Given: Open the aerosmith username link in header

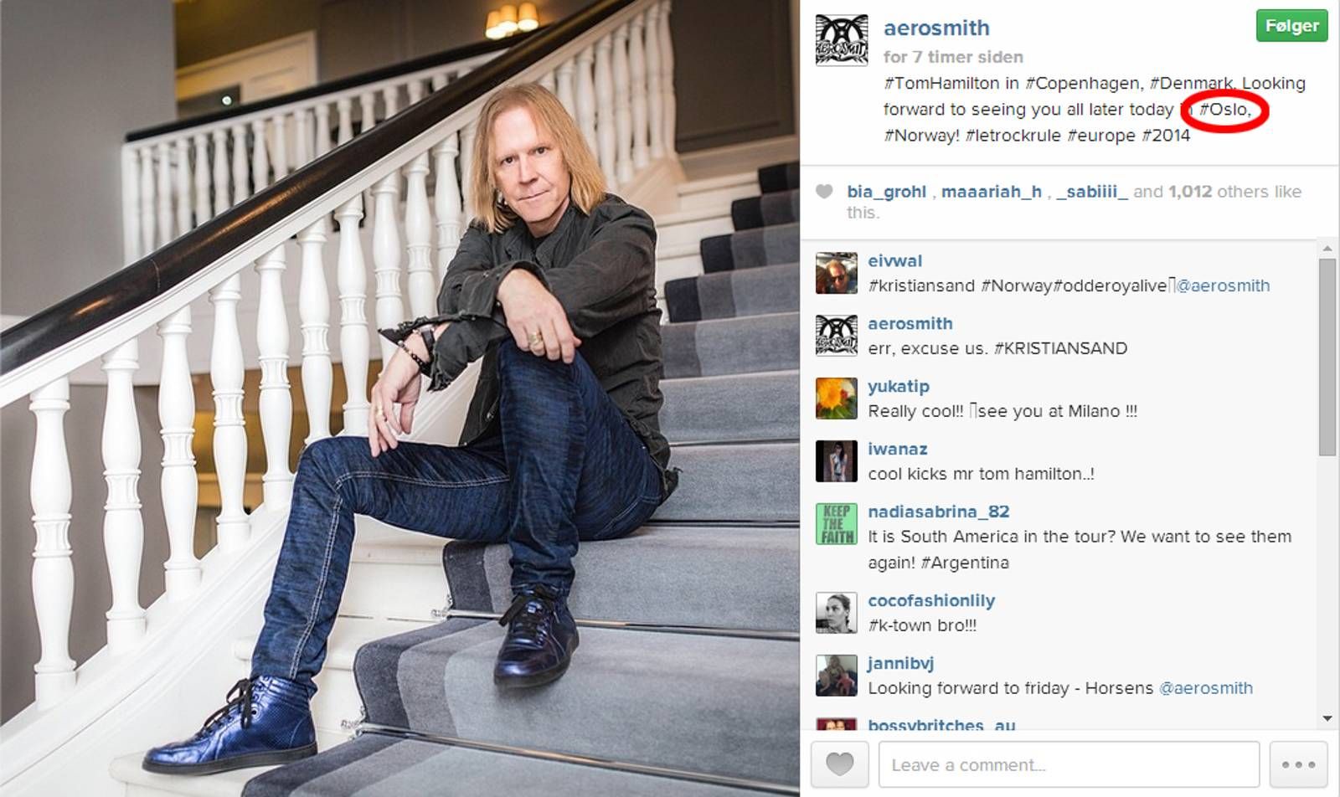Looking at the screenshot, I should [x=936, y=28].
